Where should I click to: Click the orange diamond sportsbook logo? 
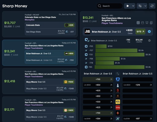pos(118,113)
